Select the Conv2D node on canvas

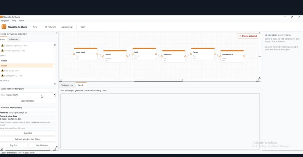pos(115,56)
